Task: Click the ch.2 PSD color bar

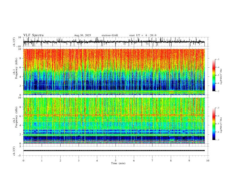Action: tap(214, 124)
